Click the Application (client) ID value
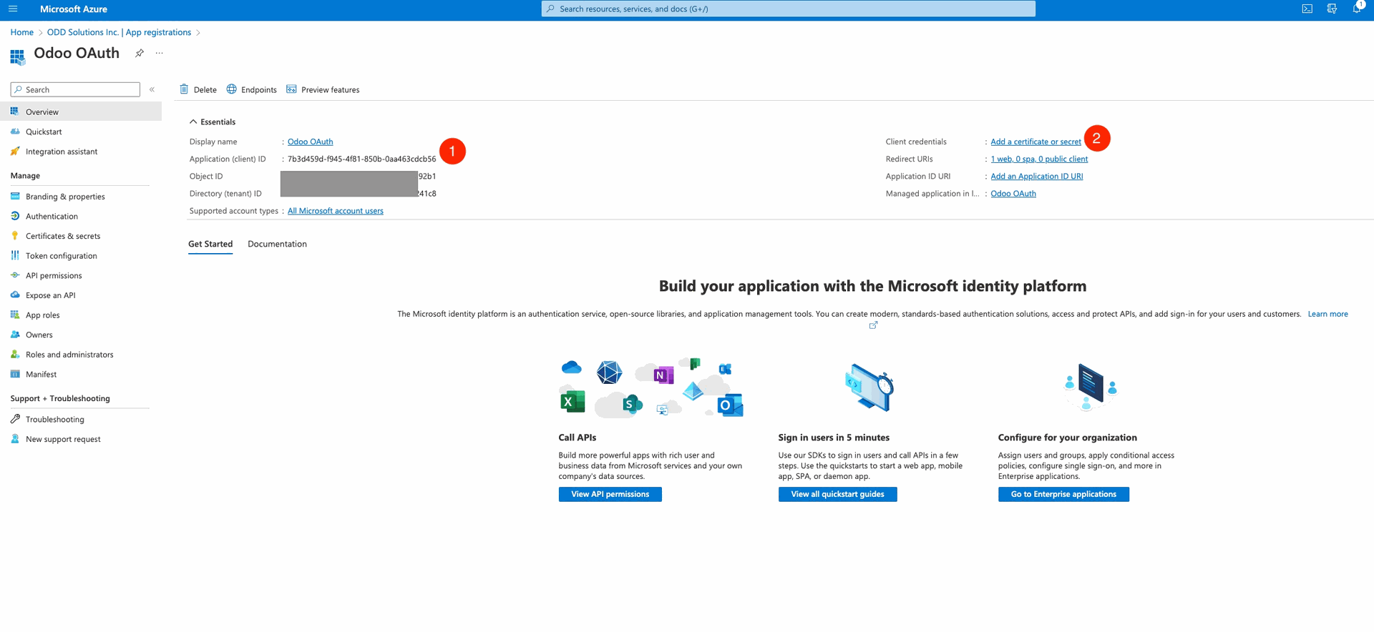1374x632 pixels. click(x=361, y=159)
